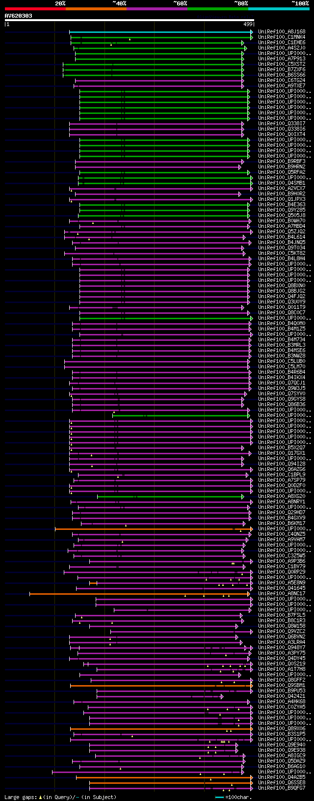
Task: Select UniRef100_Q8BXN0 entry
Action: 282,285
